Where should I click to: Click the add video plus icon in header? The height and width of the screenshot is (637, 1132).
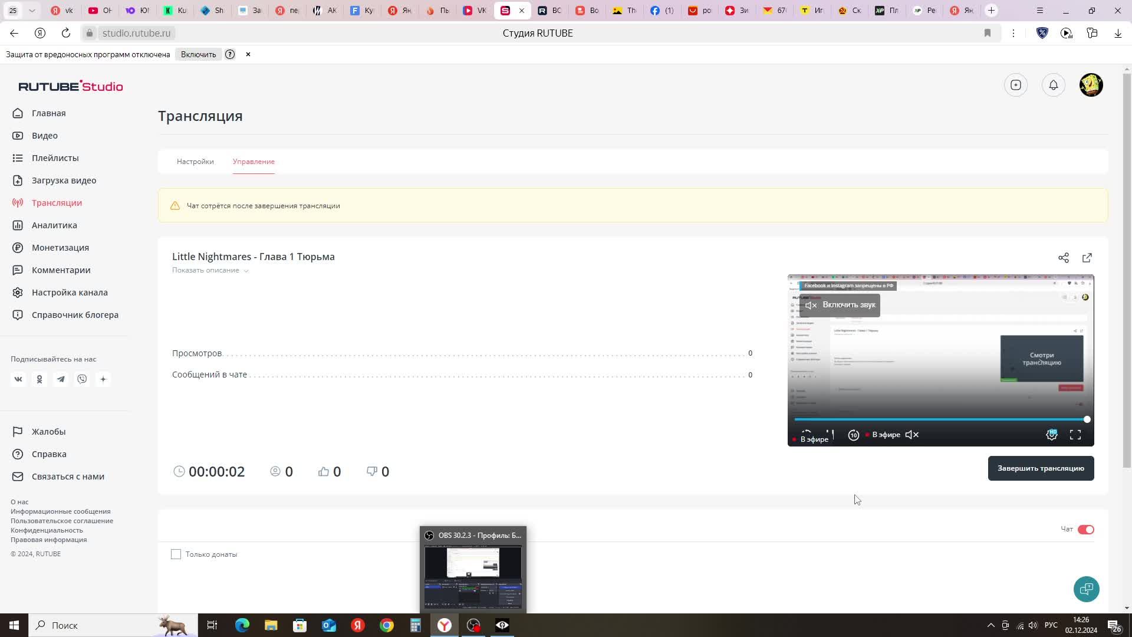[1016, 85]
